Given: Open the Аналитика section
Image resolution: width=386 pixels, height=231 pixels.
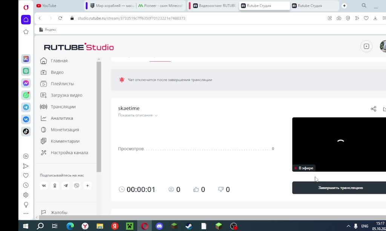Looking at the screenshot, I should [x=57, y=118].
